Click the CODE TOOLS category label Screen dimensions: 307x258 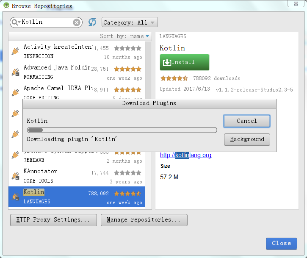pos(38,181)
